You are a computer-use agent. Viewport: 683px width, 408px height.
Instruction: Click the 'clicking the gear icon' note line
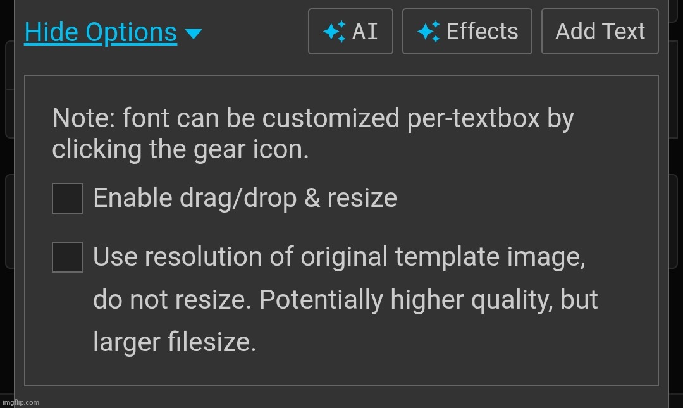(180, 149)
